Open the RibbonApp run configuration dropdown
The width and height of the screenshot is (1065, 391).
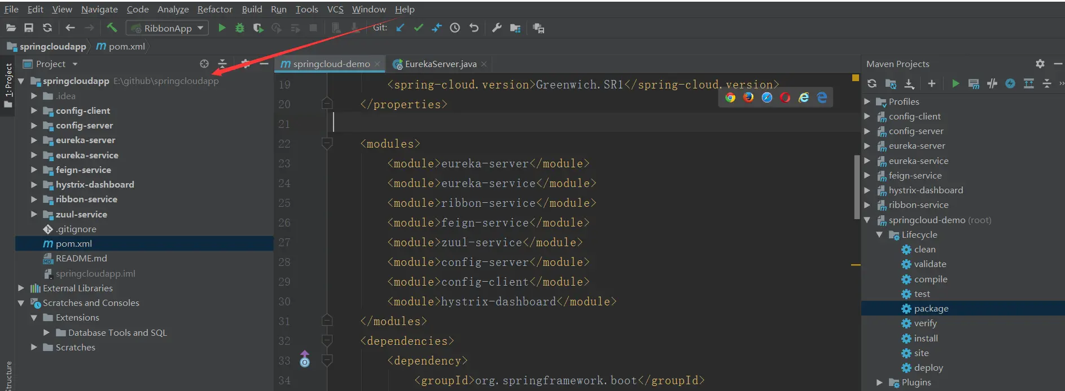pos(167,28)
